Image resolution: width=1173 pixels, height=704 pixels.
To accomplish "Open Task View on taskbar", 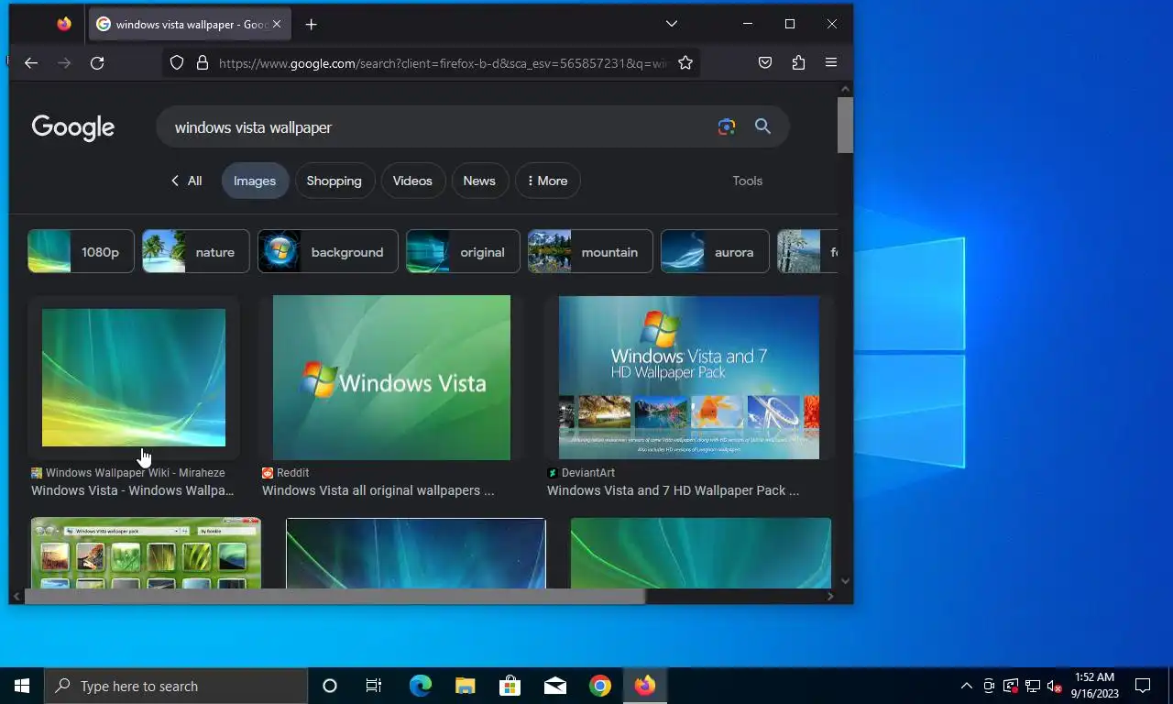I will click(x=374, y=686).
